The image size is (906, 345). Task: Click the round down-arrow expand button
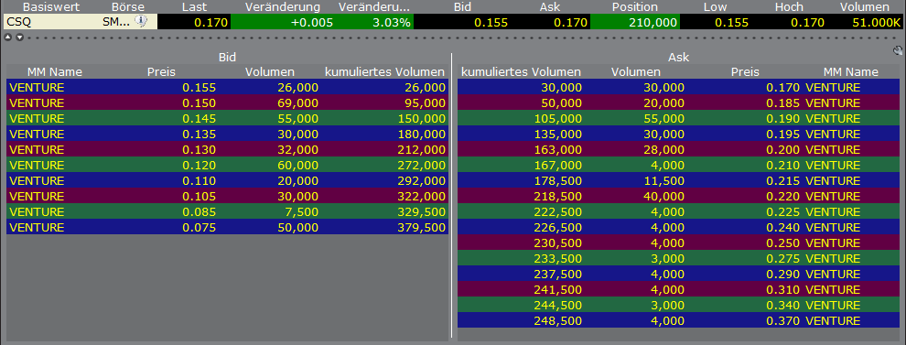19,38
